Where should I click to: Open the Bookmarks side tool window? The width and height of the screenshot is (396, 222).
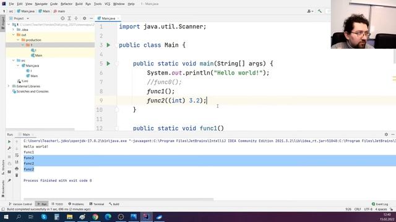tap(2, 188)
